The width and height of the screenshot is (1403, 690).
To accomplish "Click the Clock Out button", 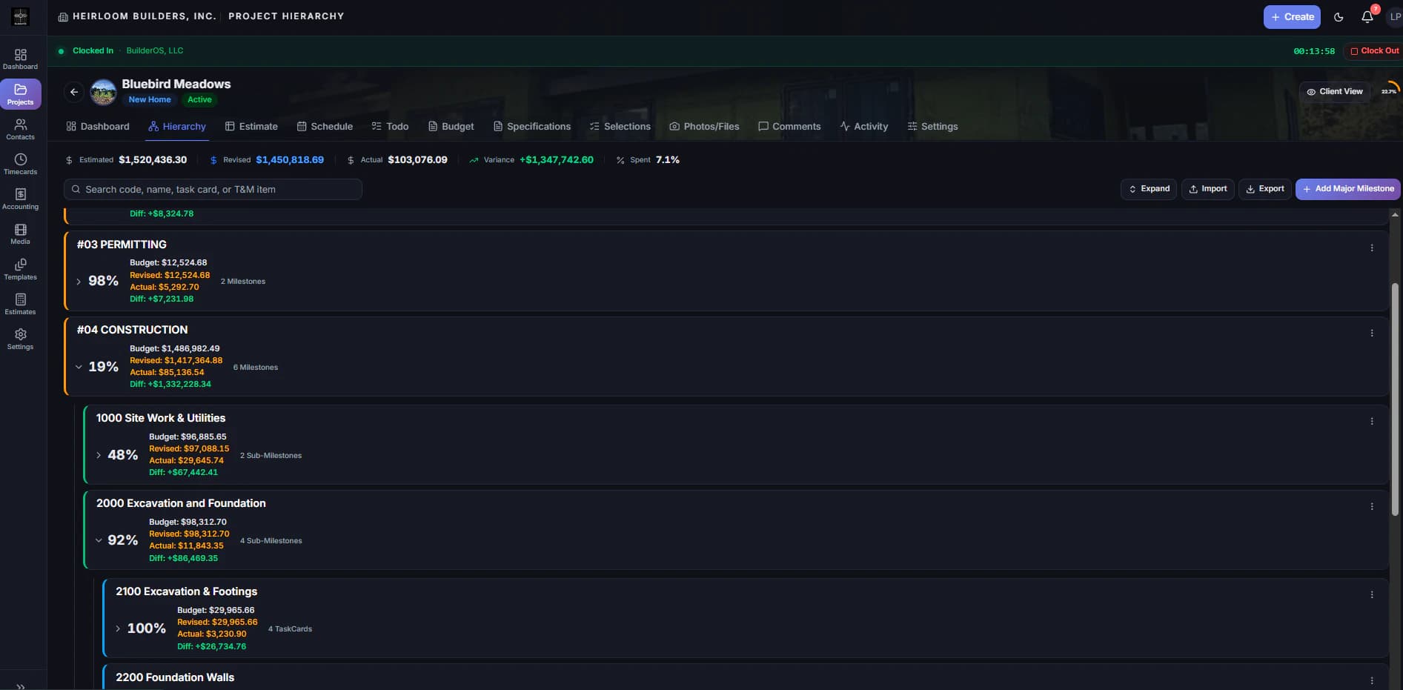I will pyautogui.click(x=1373, y=51).
